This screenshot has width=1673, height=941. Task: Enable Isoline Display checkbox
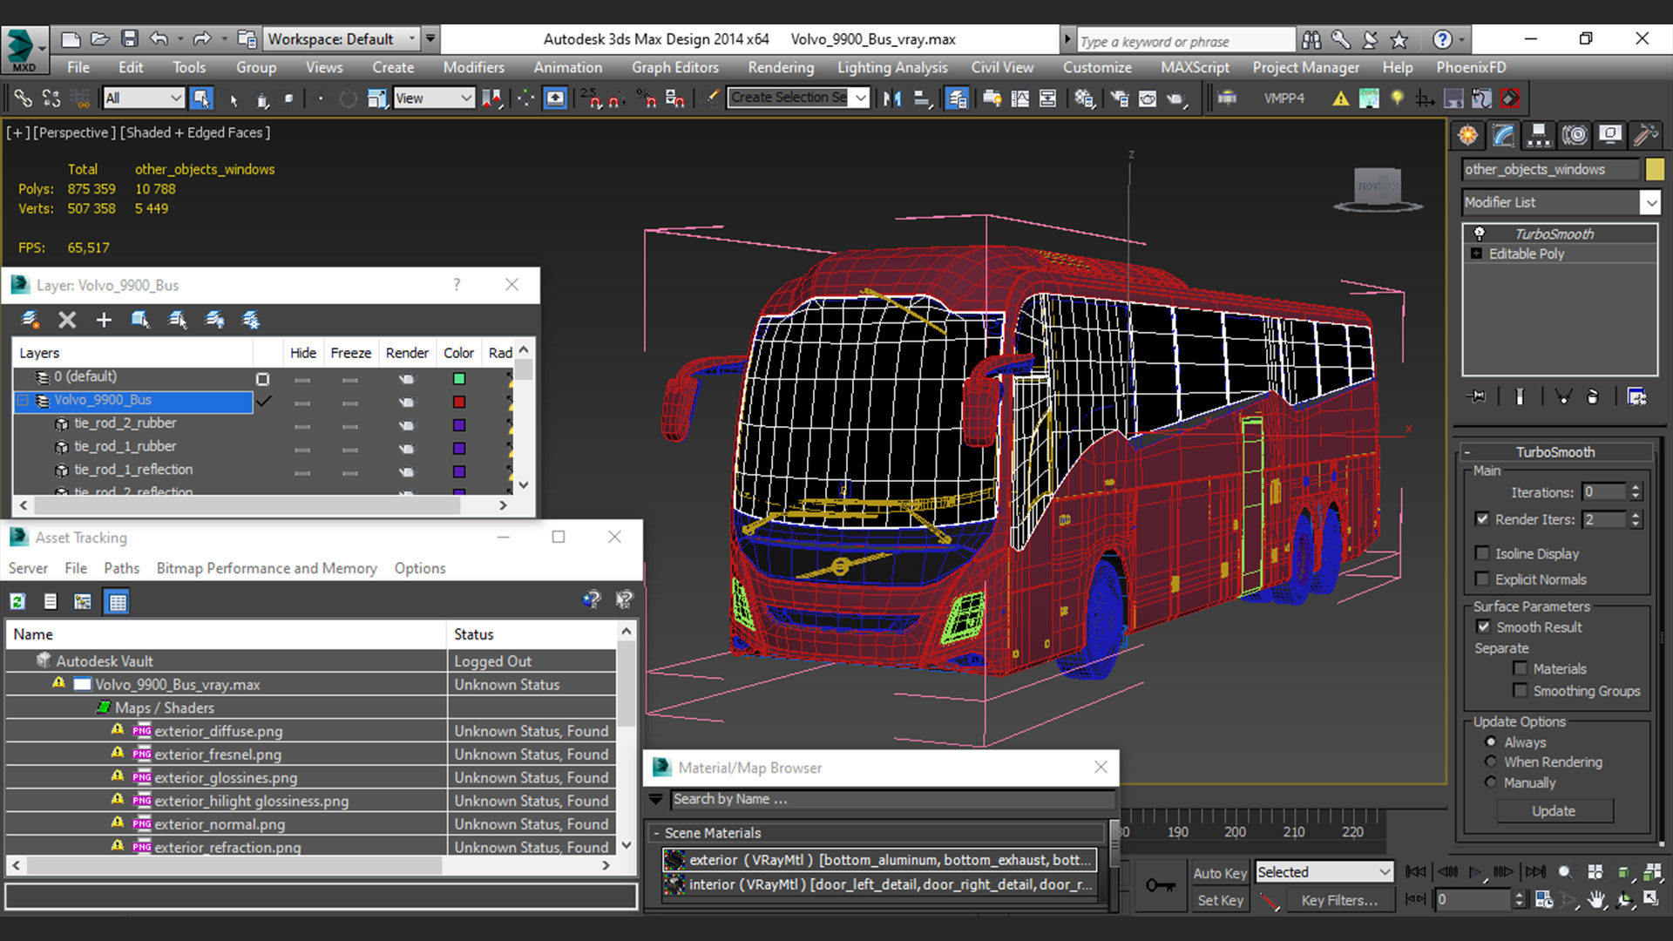(x=1482, y=553)
